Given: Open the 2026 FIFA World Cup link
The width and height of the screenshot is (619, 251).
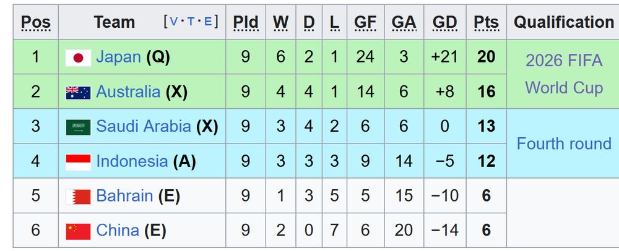Looking at the screenshot, I should pyautogui.click(x=563, y=74).
